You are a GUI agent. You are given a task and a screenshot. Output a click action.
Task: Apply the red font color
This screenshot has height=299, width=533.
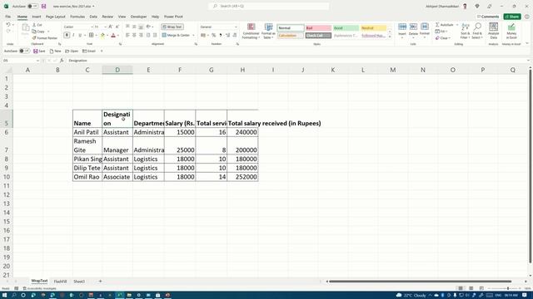tap(113, 35)
